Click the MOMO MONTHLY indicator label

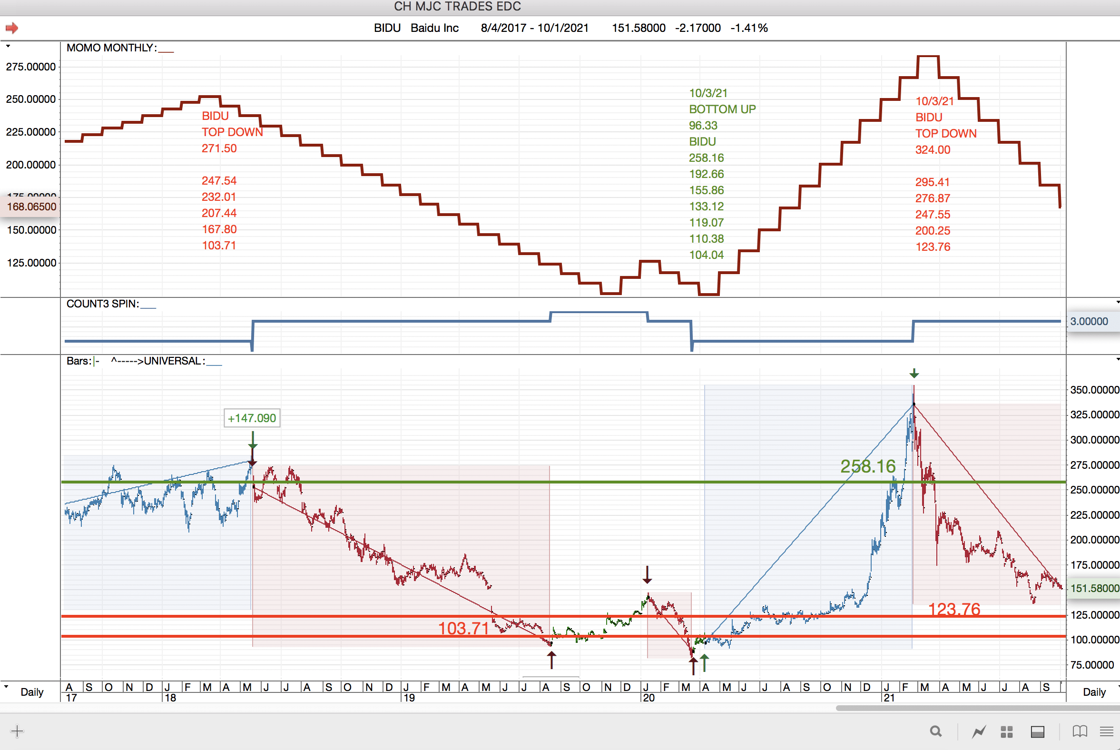[111, 48]
